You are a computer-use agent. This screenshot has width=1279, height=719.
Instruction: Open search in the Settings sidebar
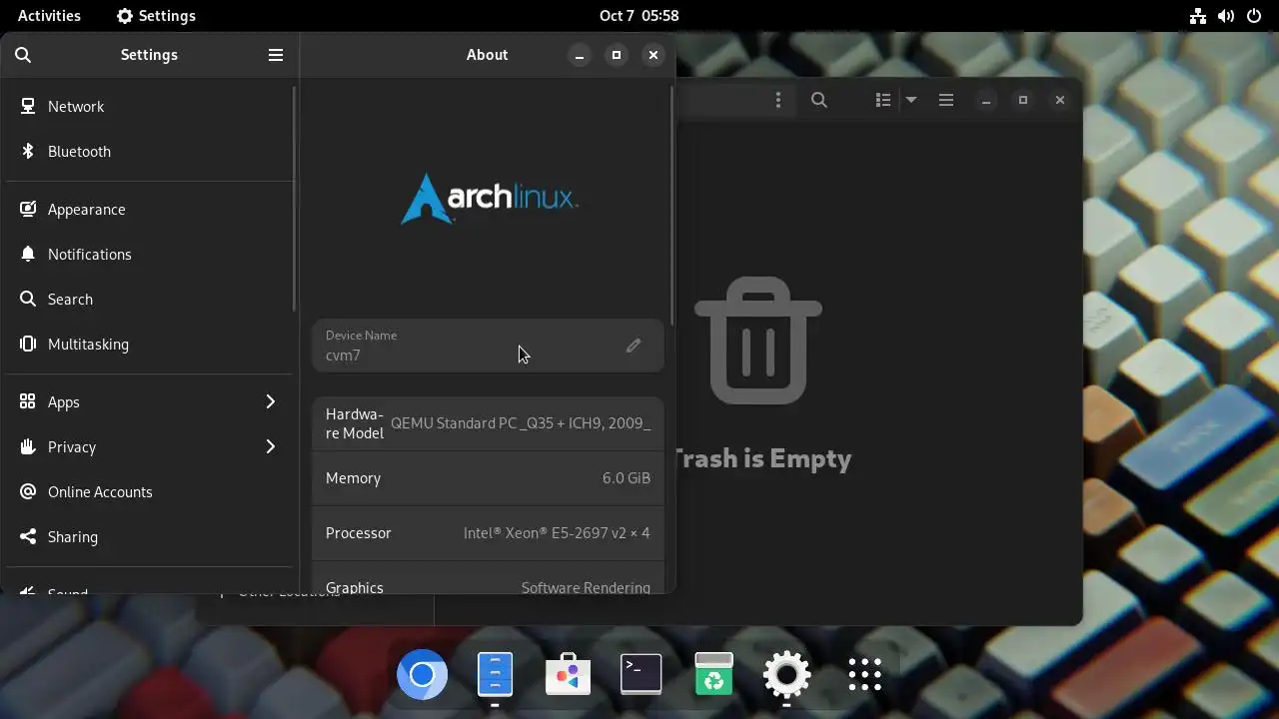pos(23,55)
